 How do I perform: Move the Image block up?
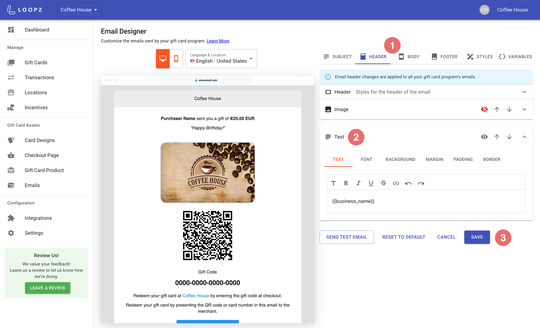click(497, 109)
